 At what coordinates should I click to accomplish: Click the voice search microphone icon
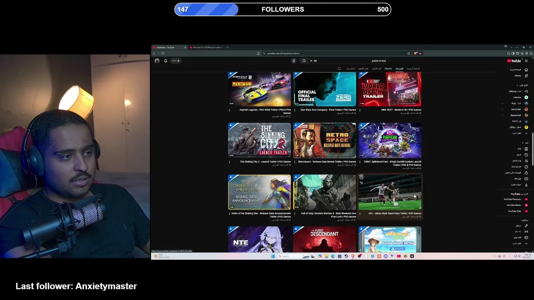[294, 61]
